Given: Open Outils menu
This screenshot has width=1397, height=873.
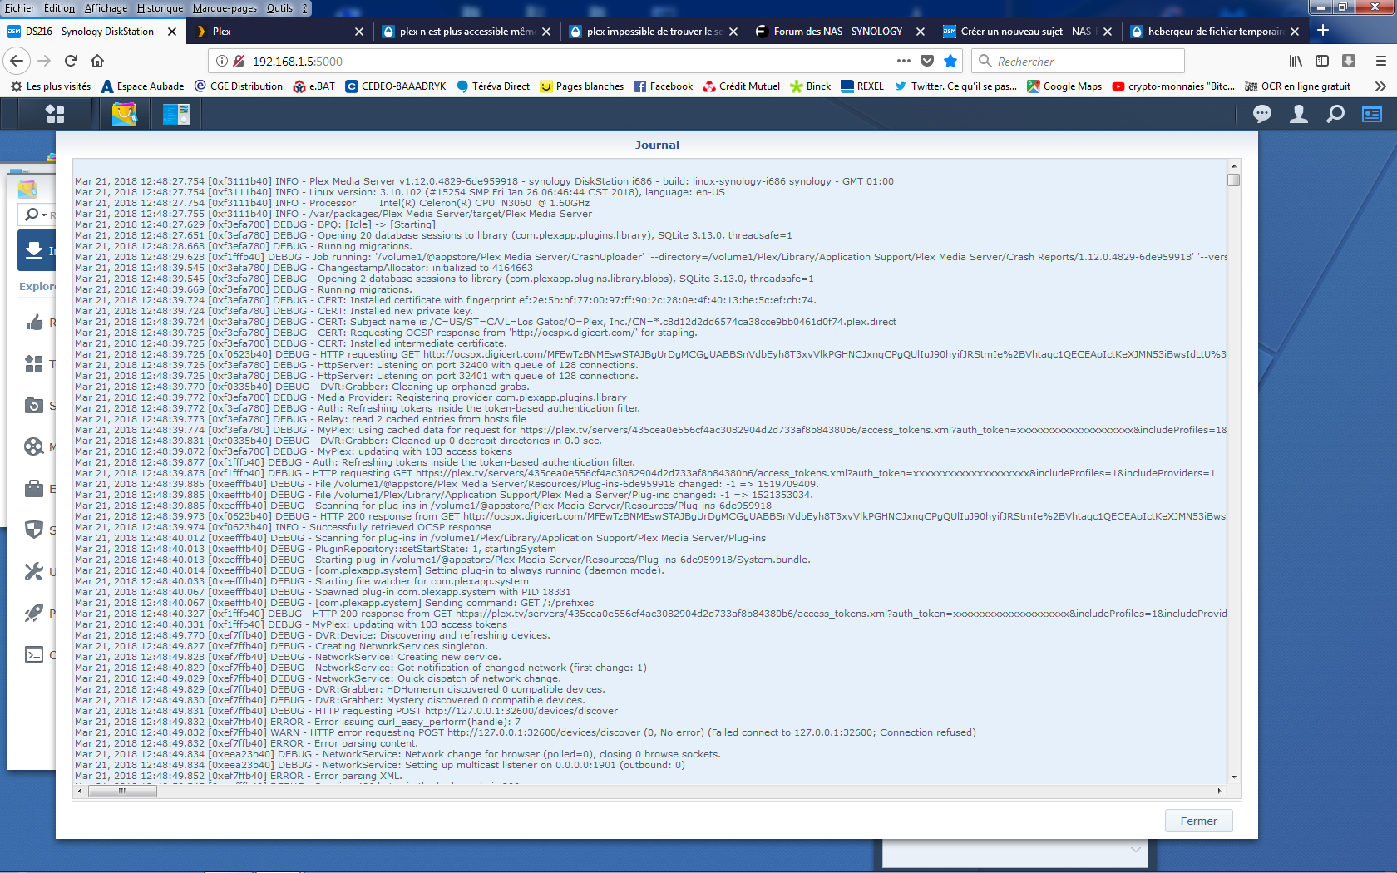Looking at the screenshot, I should pyautogui.click(x=279, y=7).
